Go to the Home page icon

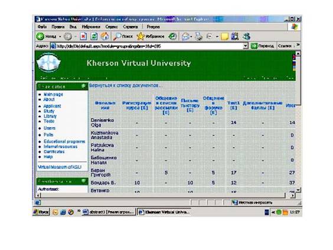pyautogui.click(x=105, y=36)
